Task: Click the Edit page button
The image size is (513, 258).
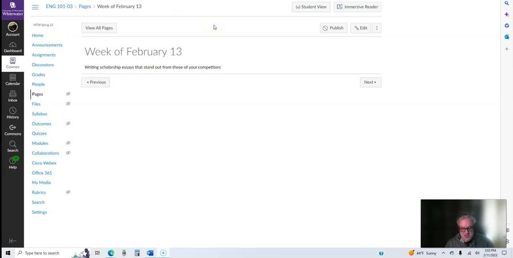Action: 361,28
